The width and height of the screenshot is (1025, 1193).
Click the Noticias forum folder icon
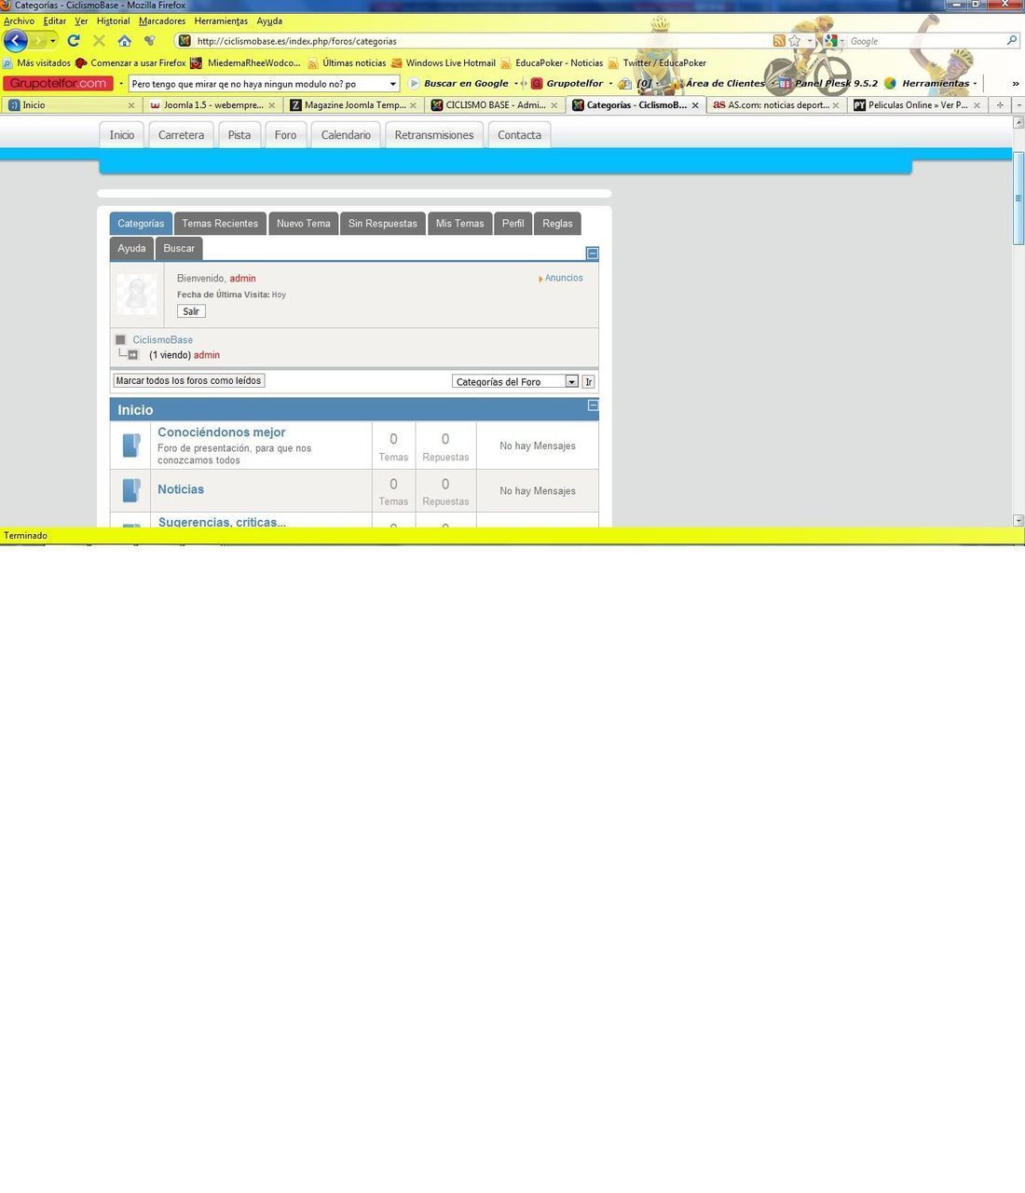tap(131, 490)
